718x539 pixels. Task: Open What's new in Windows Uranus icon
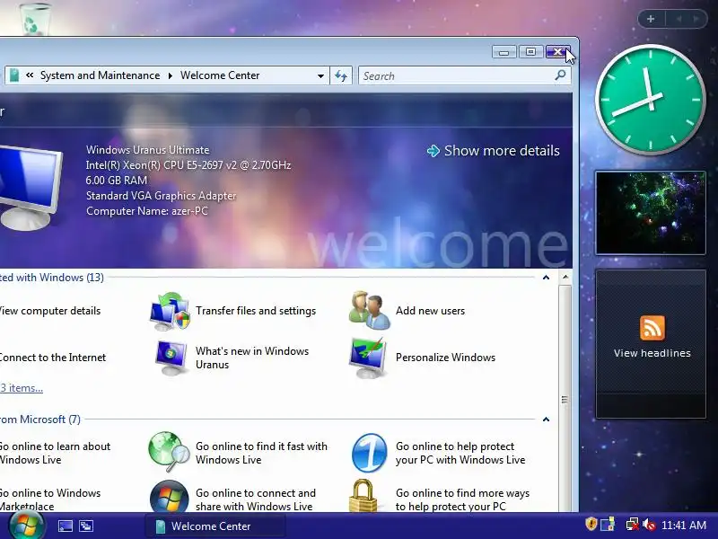click(x=171, y=358)
